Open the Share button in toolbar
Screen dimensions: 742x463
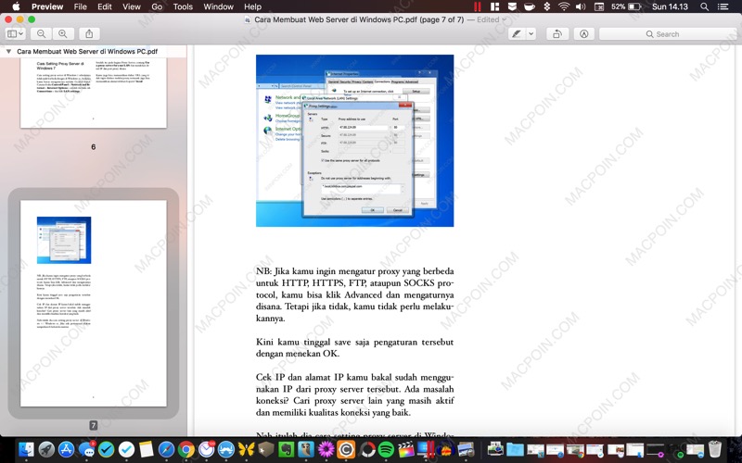[x=90, y=34]
